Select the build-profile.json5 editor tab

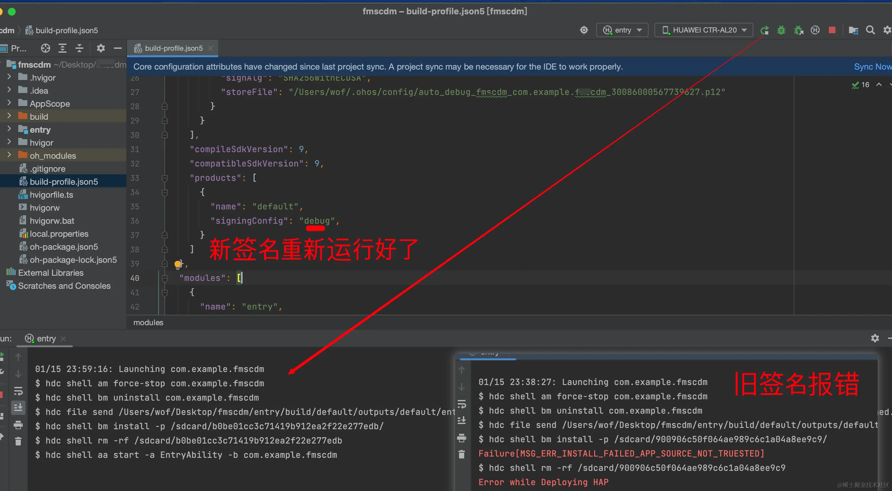(x=173, y=48)
